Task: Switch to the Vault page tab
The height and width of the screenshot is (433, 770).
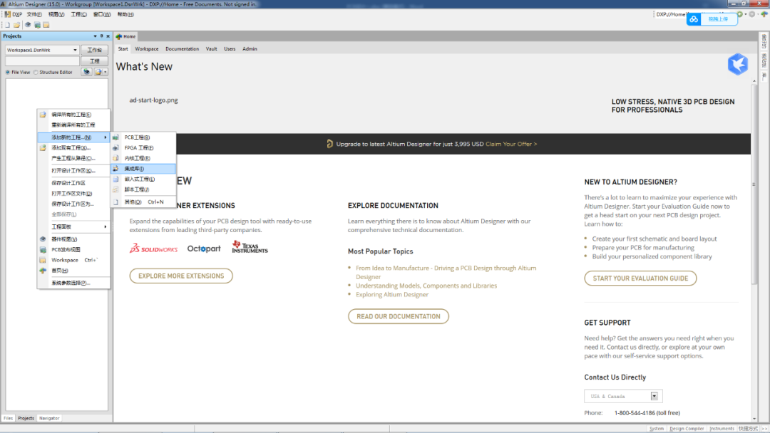Action: [211, 49]
